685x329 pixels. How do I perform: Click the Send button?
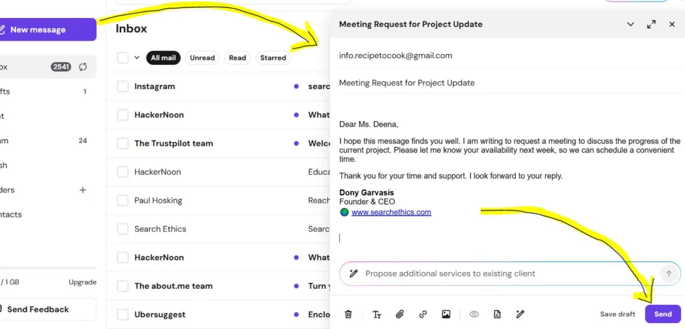tap(663, 314)
